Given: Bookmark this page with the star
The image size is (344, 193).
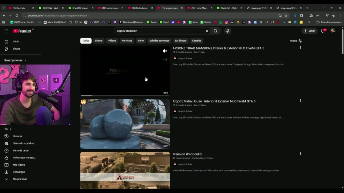Looking at the screenshot, I should tap(286, 16).
